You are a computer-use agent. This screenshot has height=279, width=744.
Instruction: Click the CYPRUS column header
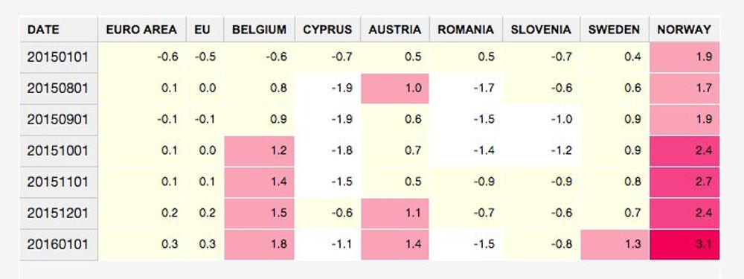[x=327, y=30]
